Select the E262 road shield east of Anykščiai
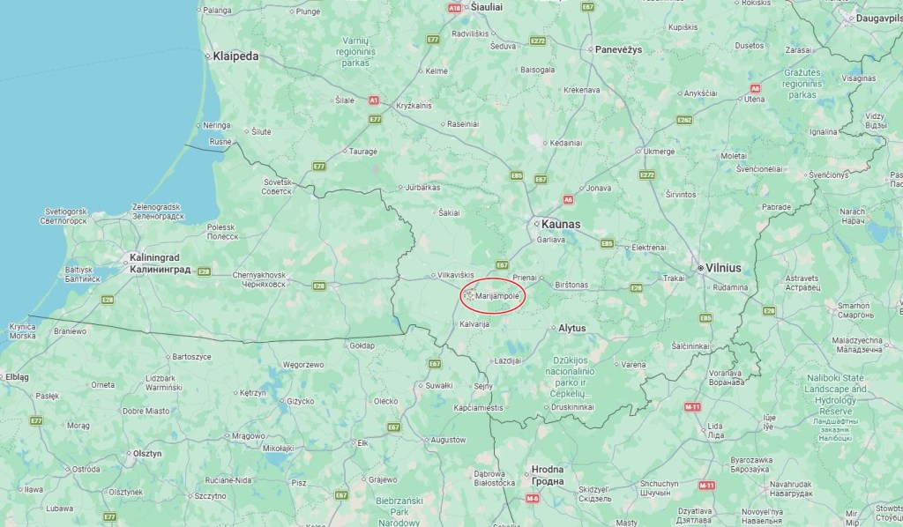903x527 pixels. pyautogui.click(x=684, y=120)
